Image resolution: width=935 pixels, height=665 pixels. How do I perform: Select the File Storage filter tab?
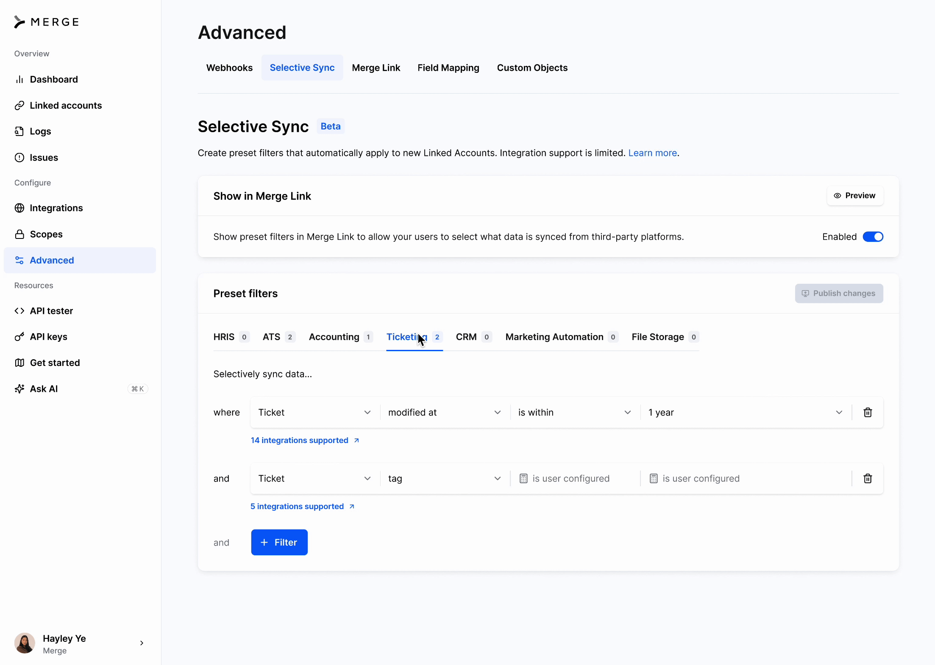point(665,337)
